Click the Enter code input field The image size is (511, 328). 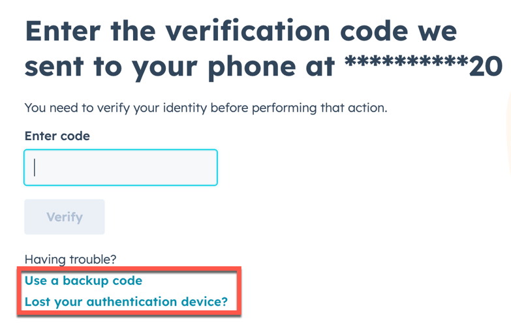click(x=121, y=168)
